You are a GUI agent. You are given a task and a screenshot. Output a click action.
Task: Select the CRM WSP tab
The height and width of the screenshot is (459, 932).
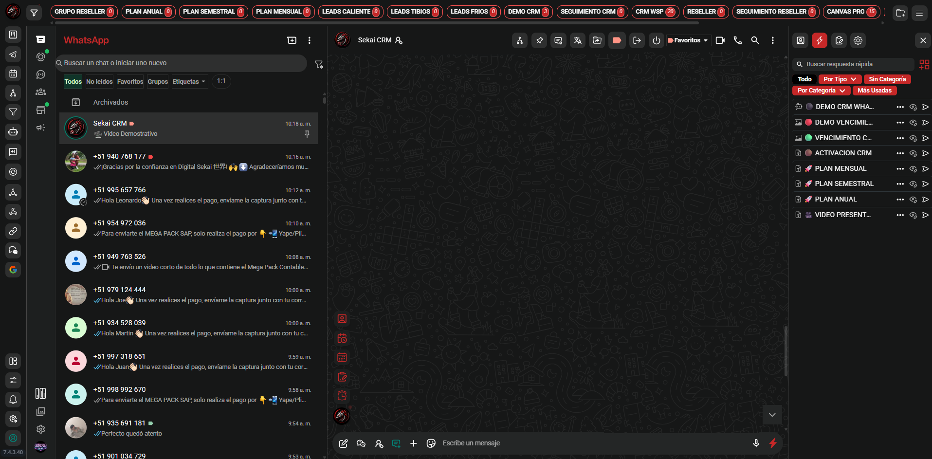coord(655,12)
